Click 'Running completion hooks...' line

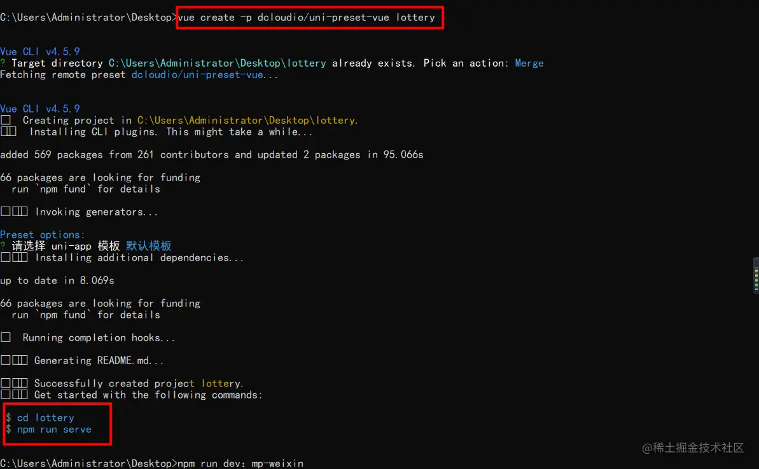click(88, 337)
